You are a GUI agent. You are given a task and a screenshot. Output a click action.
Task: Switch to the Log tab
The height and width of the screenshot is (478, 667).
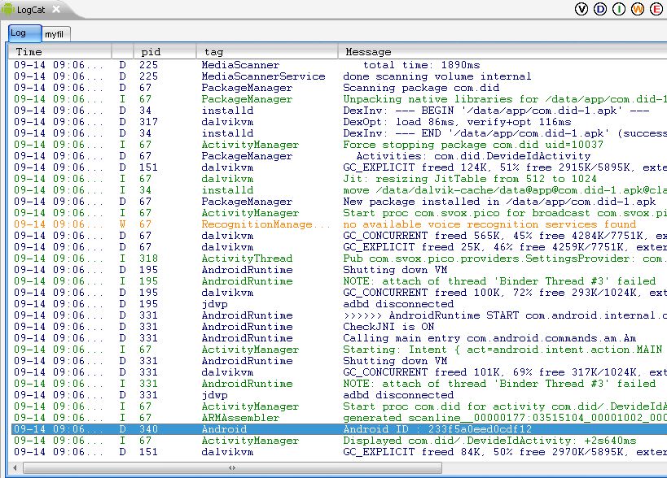pyautogui.click(x=24, y=33)
